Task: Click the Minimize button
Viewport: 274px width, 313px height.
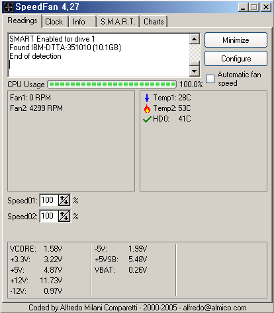Action: point(236,40)
